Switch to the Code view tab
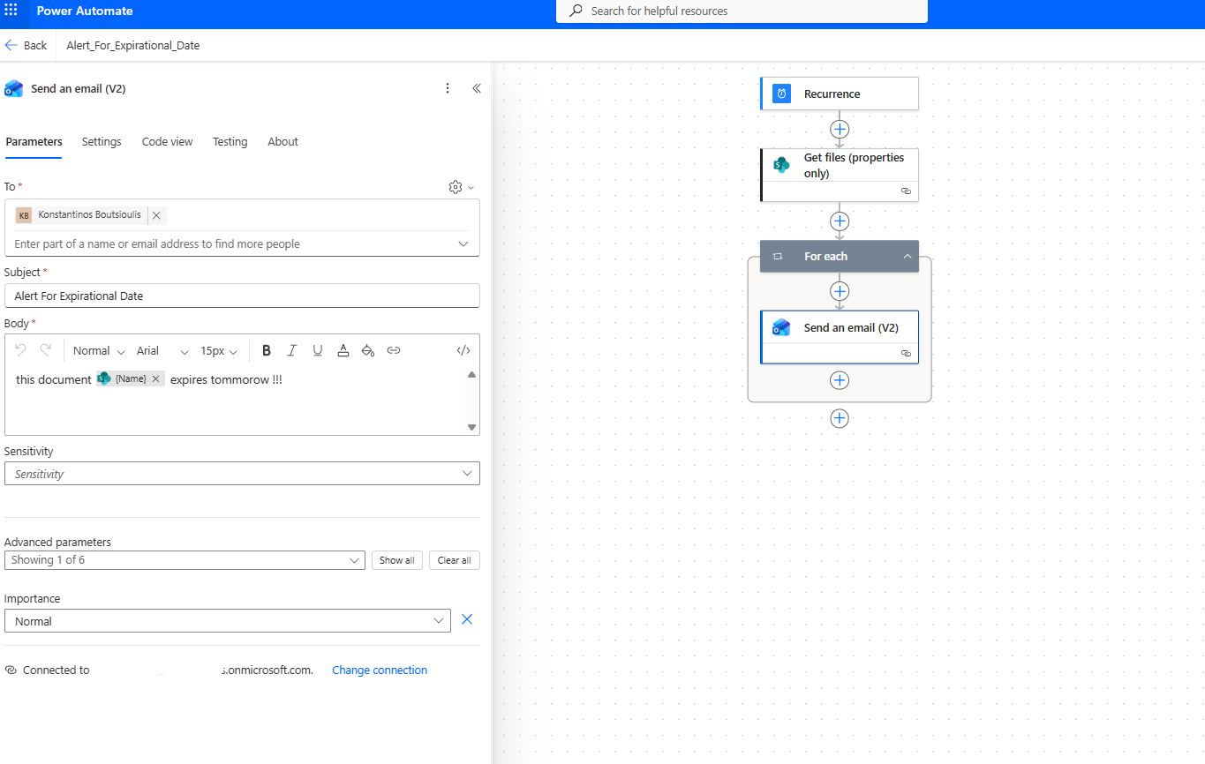 tap(167, 141)
